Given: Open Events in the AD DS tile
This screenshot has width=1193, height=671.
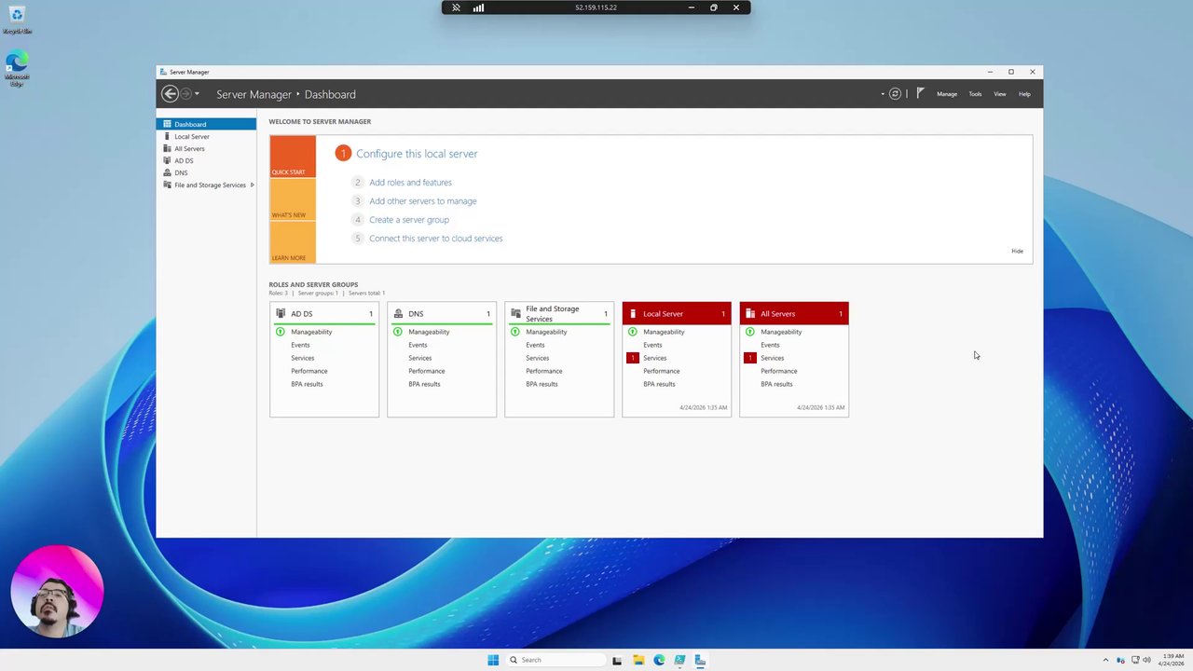Looking at the screenshot, I should pyautogui.click(x=300, y=345).
